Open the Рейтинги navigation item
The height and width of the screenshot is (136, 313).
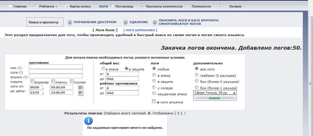coord(47,6)
